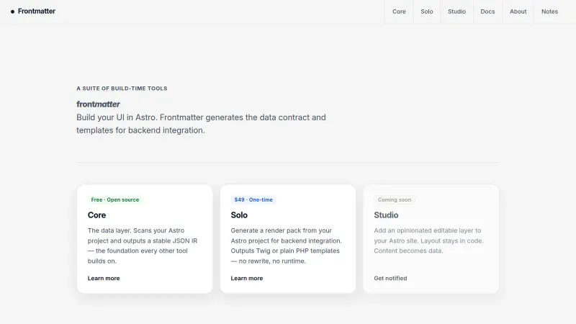The image size is (576, 324).
Task: Open the Core navigation item
Action: [x=399, y=12]
